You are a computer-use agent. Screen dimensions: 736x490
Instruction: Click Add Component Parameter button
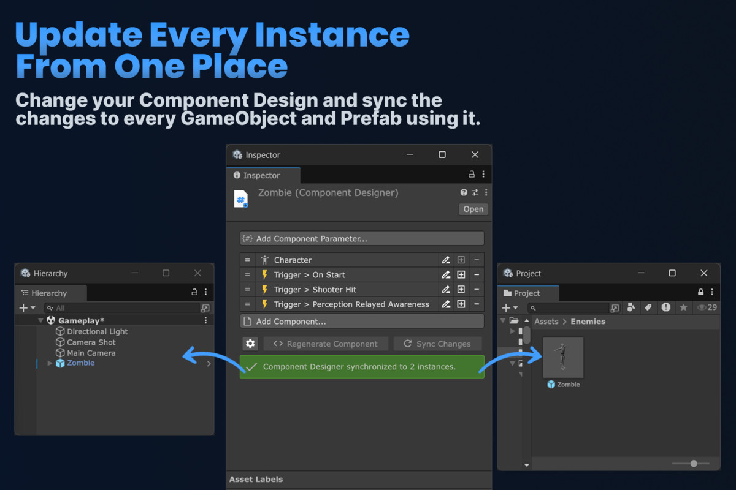point(362,238)
